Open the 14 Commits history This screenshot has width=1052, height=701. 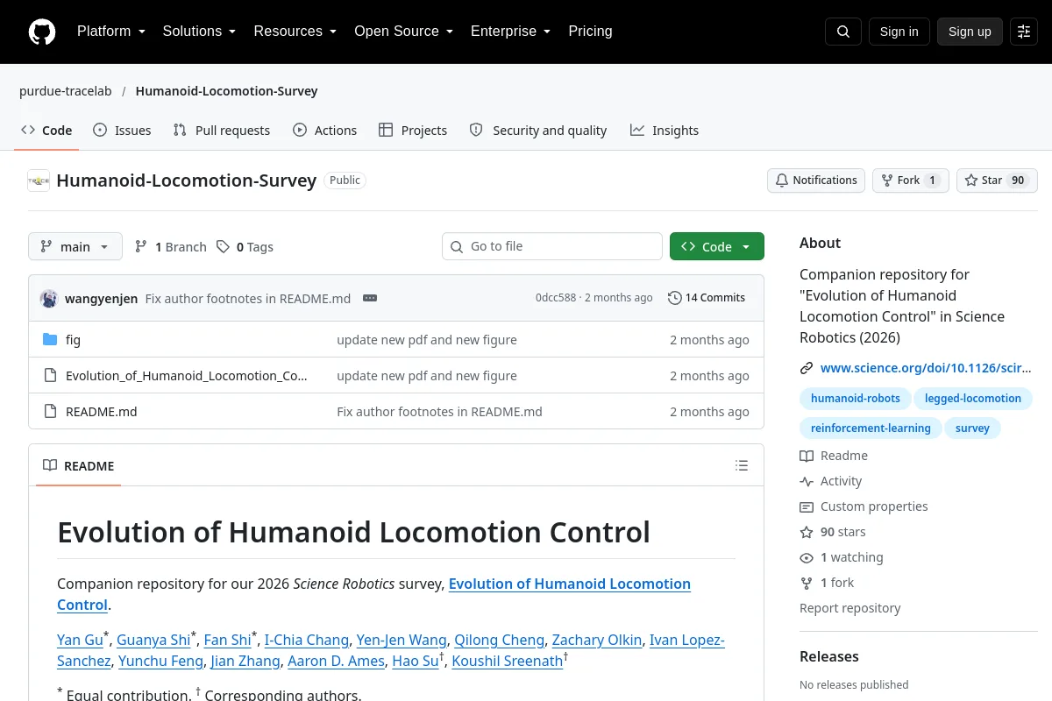pyautogui.click(x=707, y=298)
